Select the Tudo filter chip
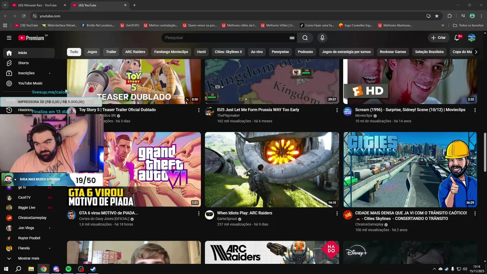 [74, 52]
